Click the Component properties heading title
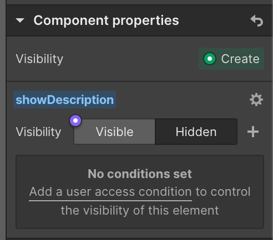The width and height of the screenshot is (273, 240). point(106,20)
